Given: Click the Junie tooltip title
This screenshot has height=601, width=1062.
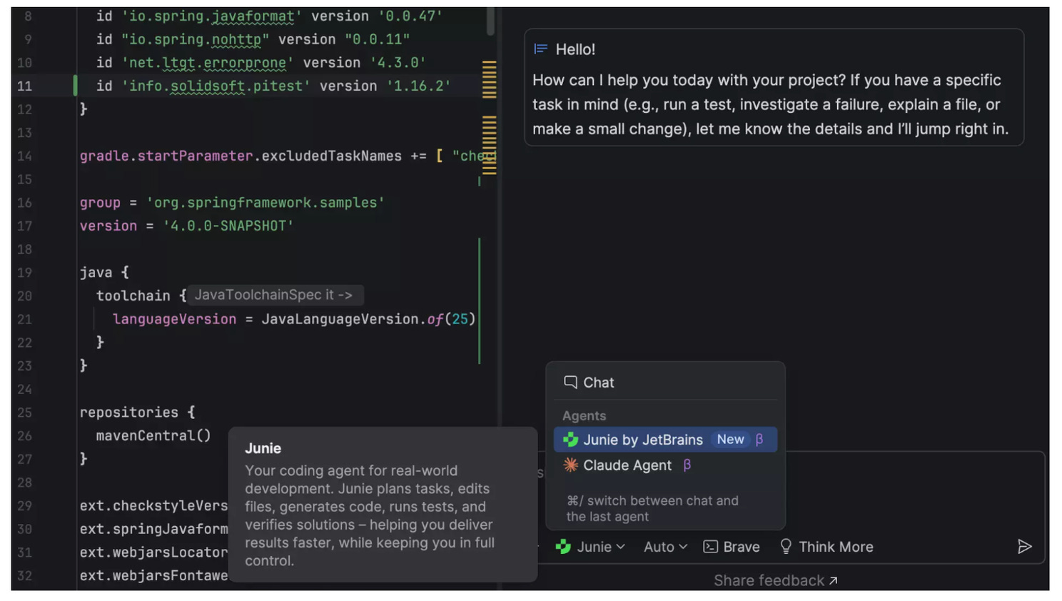Looking at the screenshot, I should pos(263,448).
